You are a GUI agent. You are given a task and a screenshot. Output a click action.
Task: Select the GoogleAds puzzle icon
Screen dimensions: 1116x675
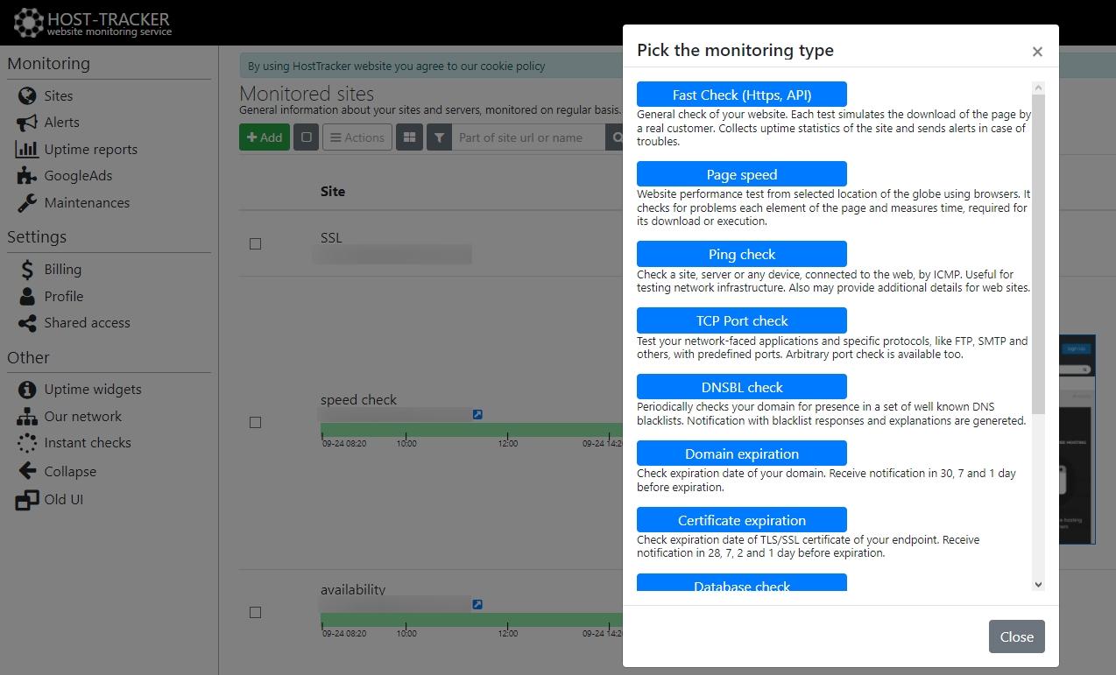coord(27,175)
